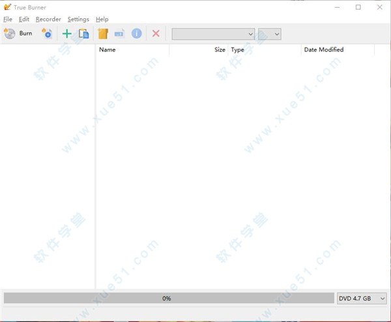391x322 pixels.
Task: Click the 0% disc capacity progress bar
Action: coord(169,299)
